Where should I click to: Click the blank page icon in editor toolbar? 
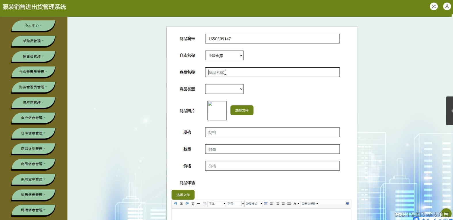(204, 204)
